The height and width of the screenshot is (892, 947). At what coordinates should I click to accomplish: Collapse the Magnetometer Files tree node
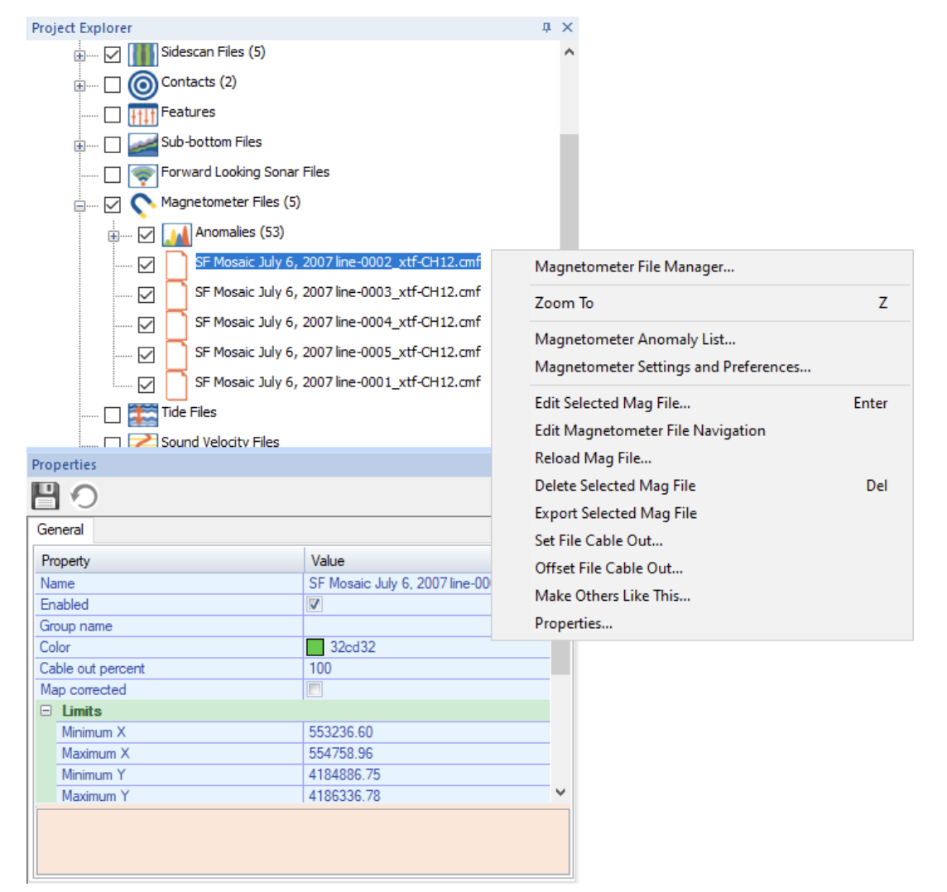(x=80, y=205)
